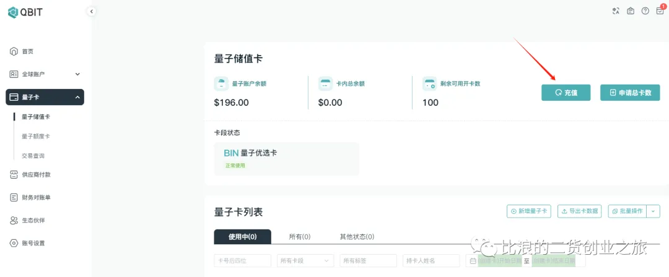Switch to the 其他状态(0) tab
Image resolution: width=669 pixels, height=277 pixels.
pyautogui.click(x=357, y=237)
